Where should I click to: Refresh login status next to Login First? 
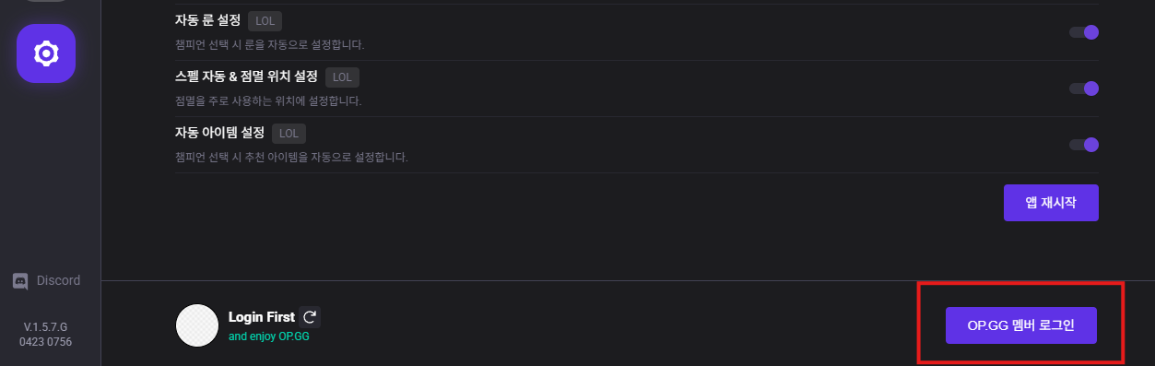pyautogui.click(x=310, y=317)
